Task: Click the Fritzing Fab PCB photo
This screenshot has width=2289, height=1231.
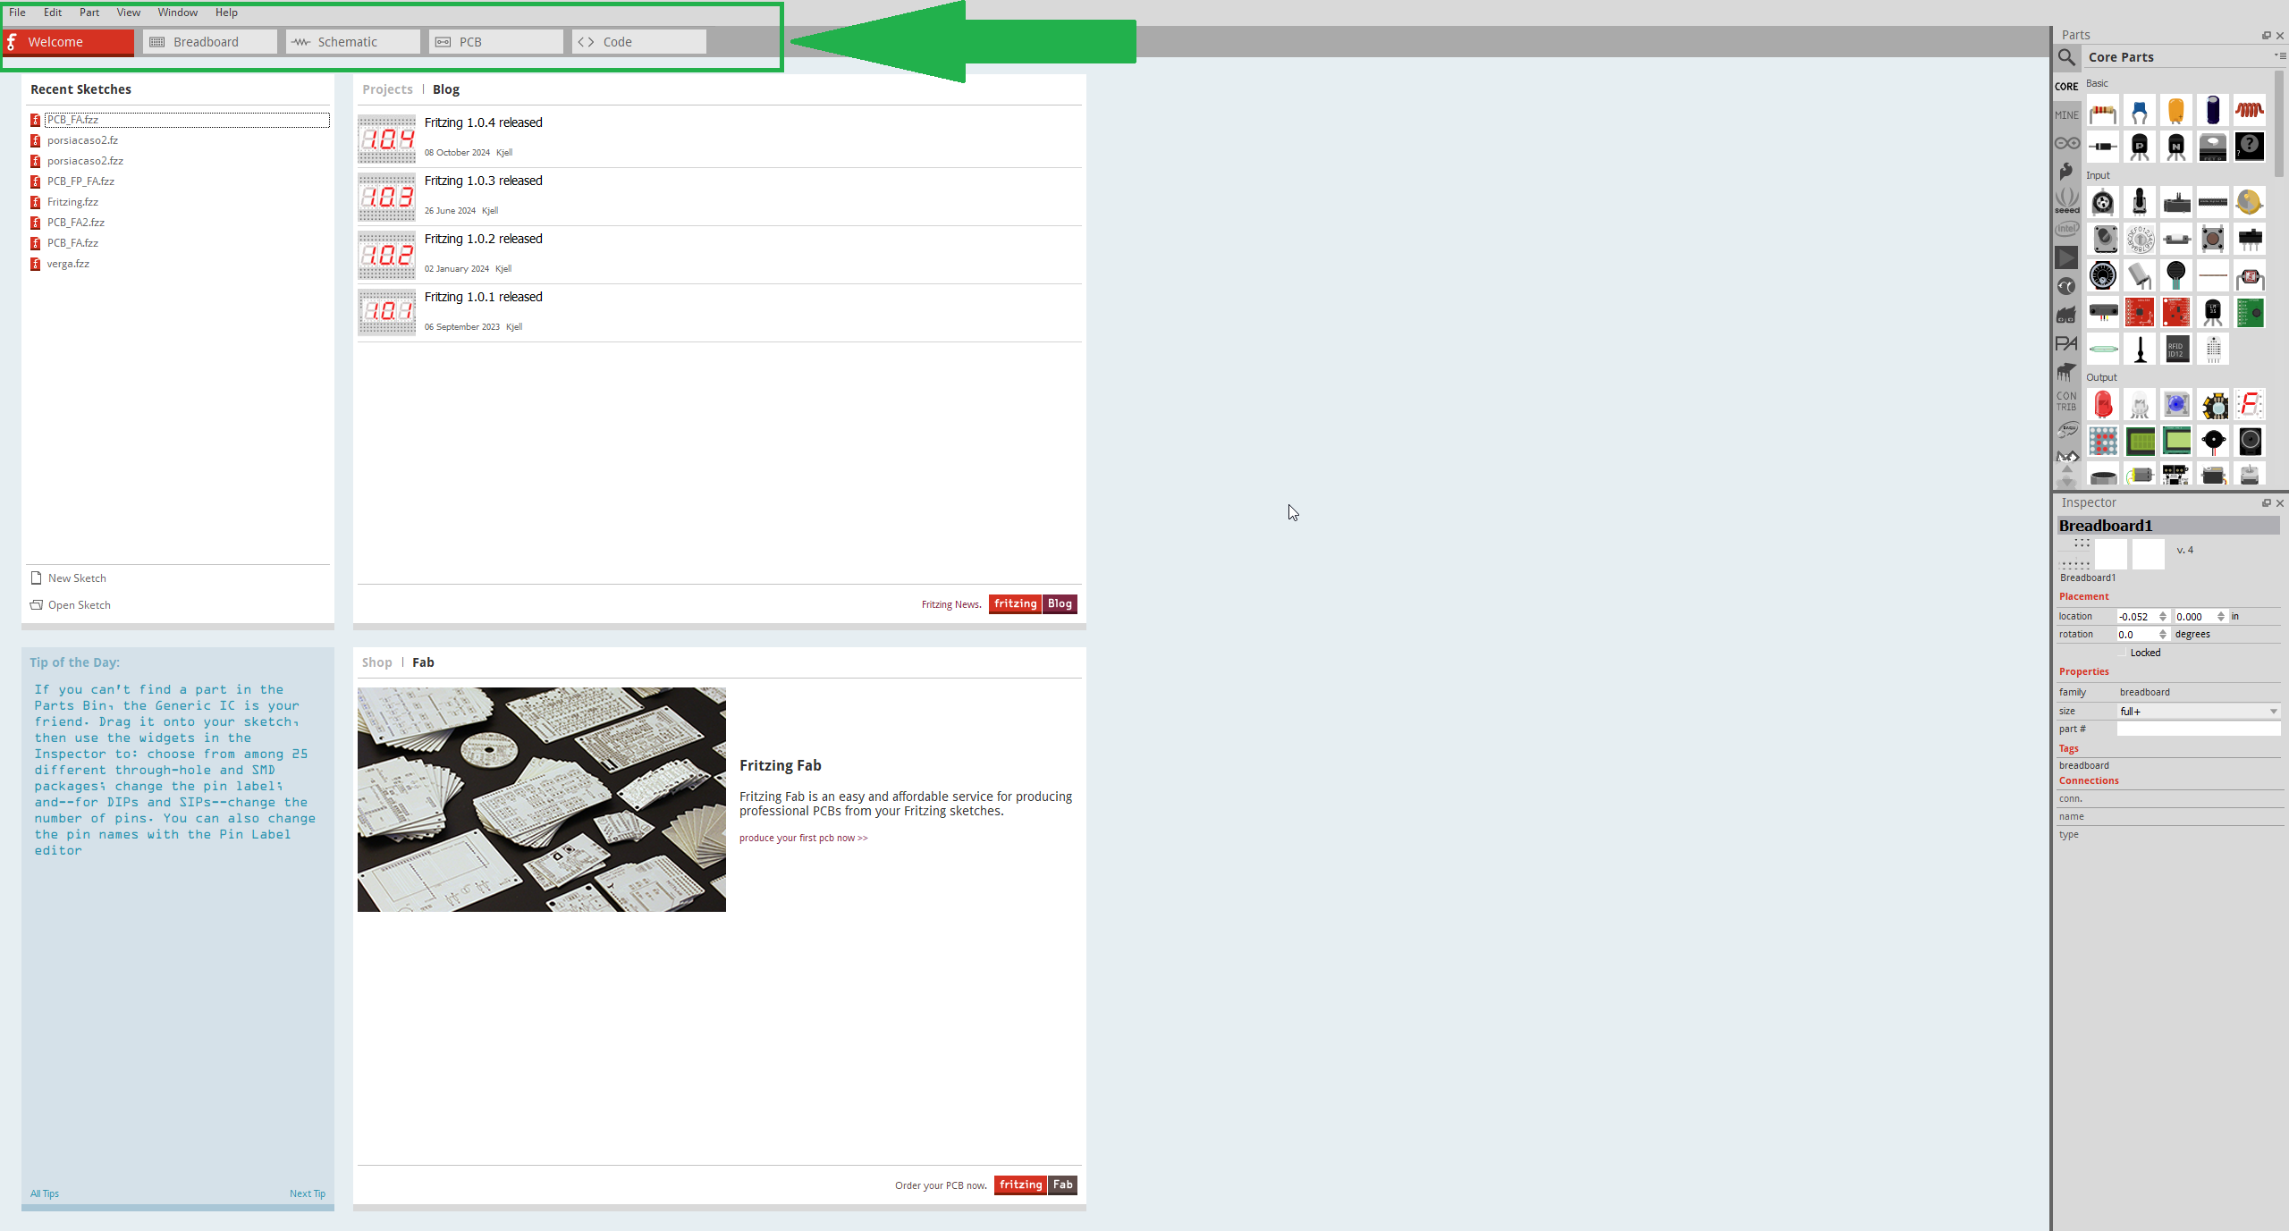Action: pyautogui.click(x=542, y=800)
